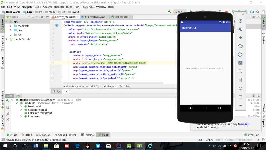266x150 pixels.
Task: Click Build panel hammer icon
Action: (x=8, y=101)
